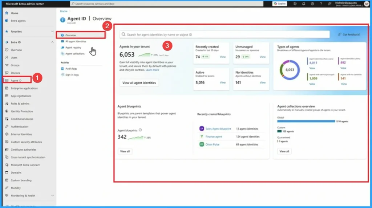Open Sign-in logs under Activity
Image resolution: width=372 pixels, height=208 pixels.
(72, 75)
